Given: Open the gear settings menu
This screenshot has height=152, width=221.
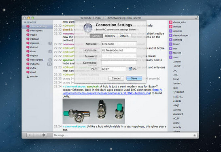Looking at the screenshot, I should coord(44,135).
